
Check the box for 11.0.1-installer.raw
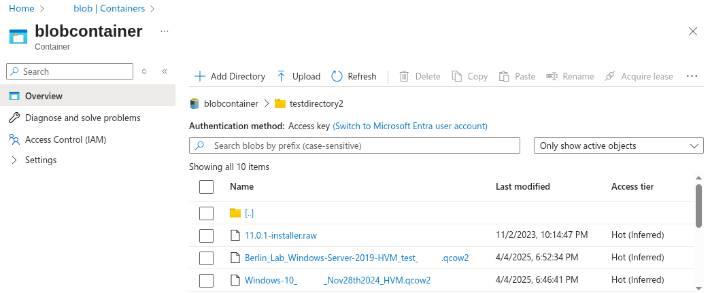click(x=207, y=236)
